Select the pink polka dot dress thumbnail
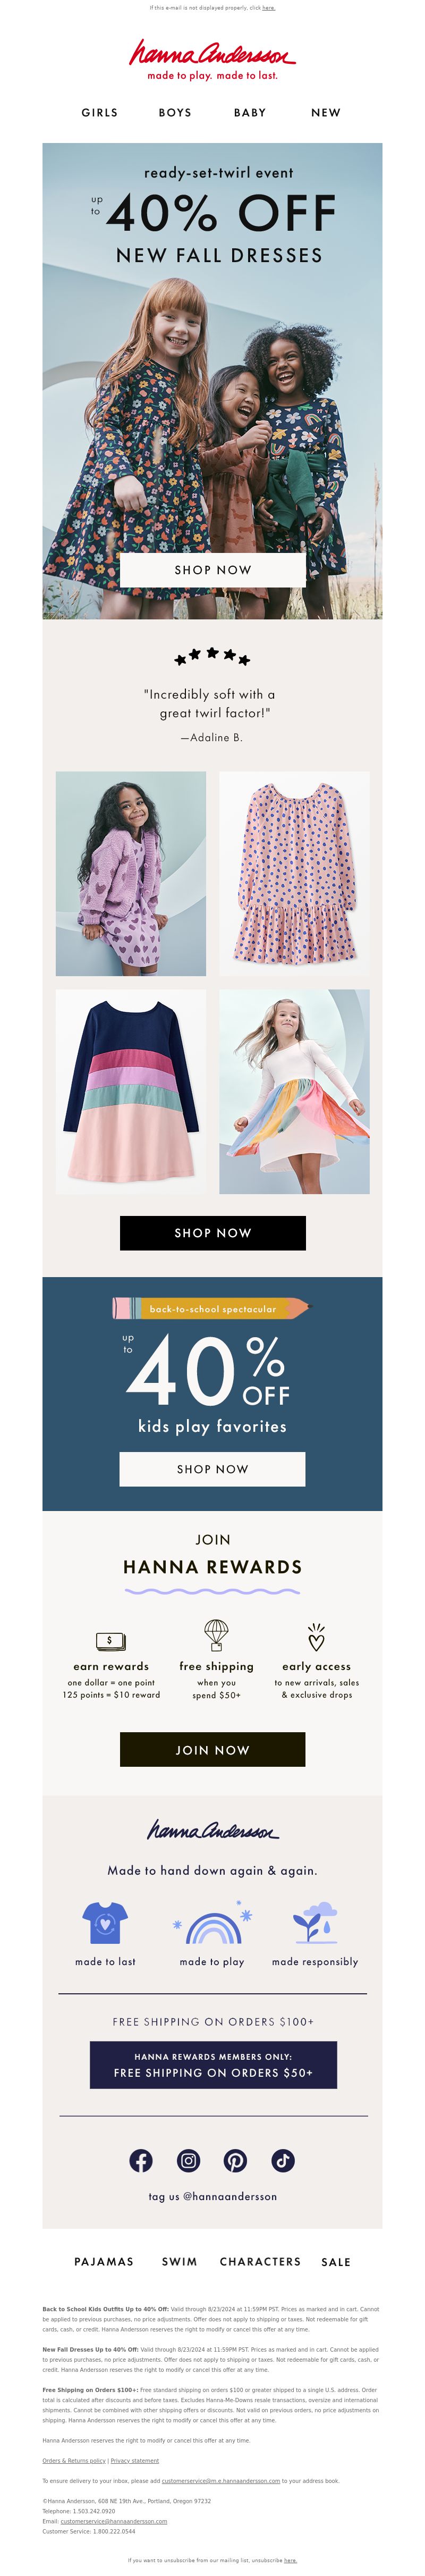 click(294, 873)
